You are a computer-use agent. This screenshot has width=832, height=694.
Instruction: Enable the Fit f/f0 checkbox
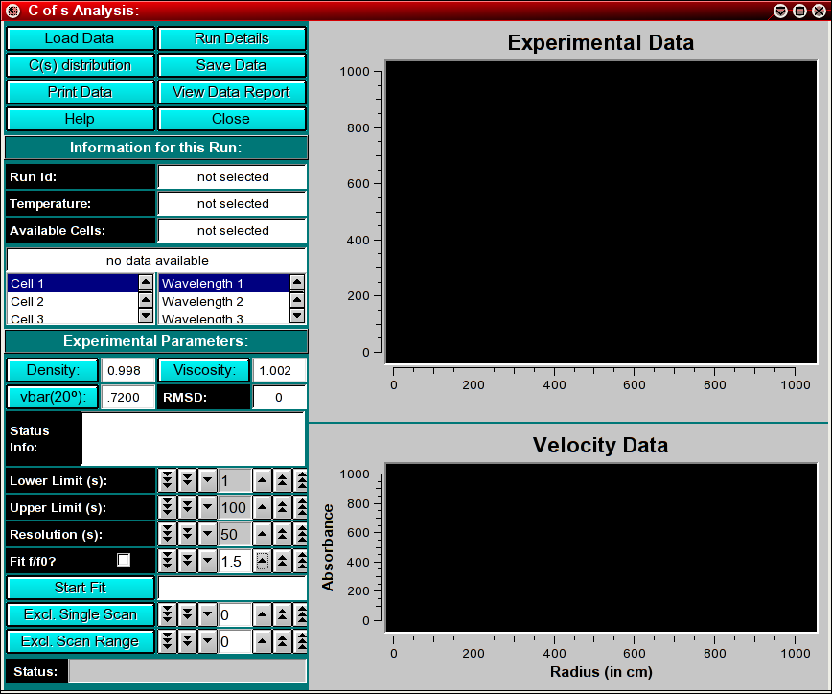click(124, 561)
